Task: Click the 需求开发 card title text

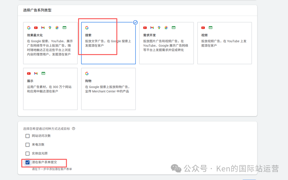Action: point(150,35)
